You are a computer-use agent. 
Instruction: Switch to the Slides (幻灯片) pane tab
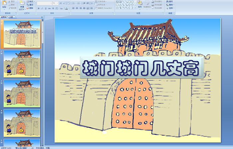coord(4,17)
